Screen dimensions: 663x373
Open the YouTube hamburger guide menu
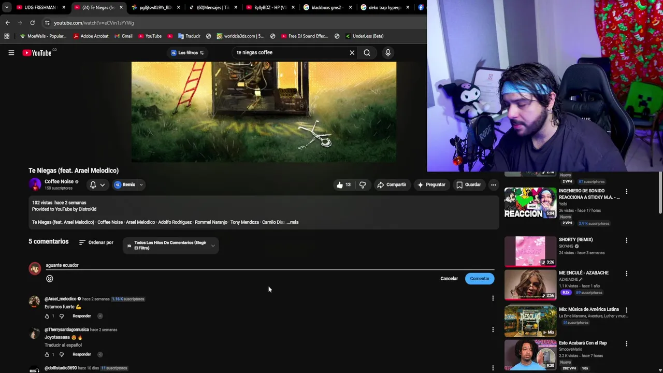pos(11,52)
